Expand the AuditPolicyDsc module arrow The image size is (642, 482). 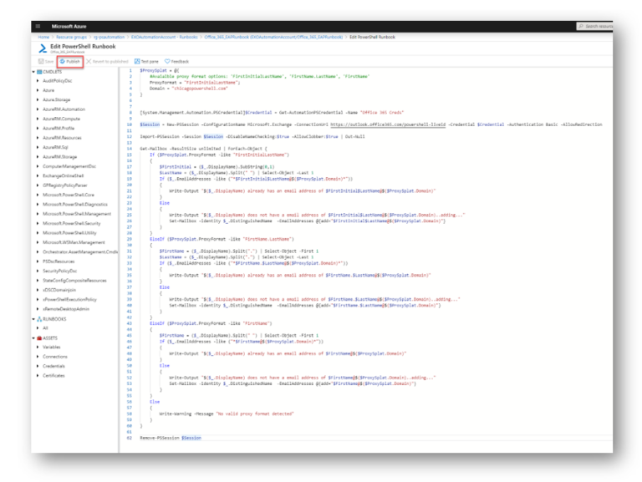38,80
